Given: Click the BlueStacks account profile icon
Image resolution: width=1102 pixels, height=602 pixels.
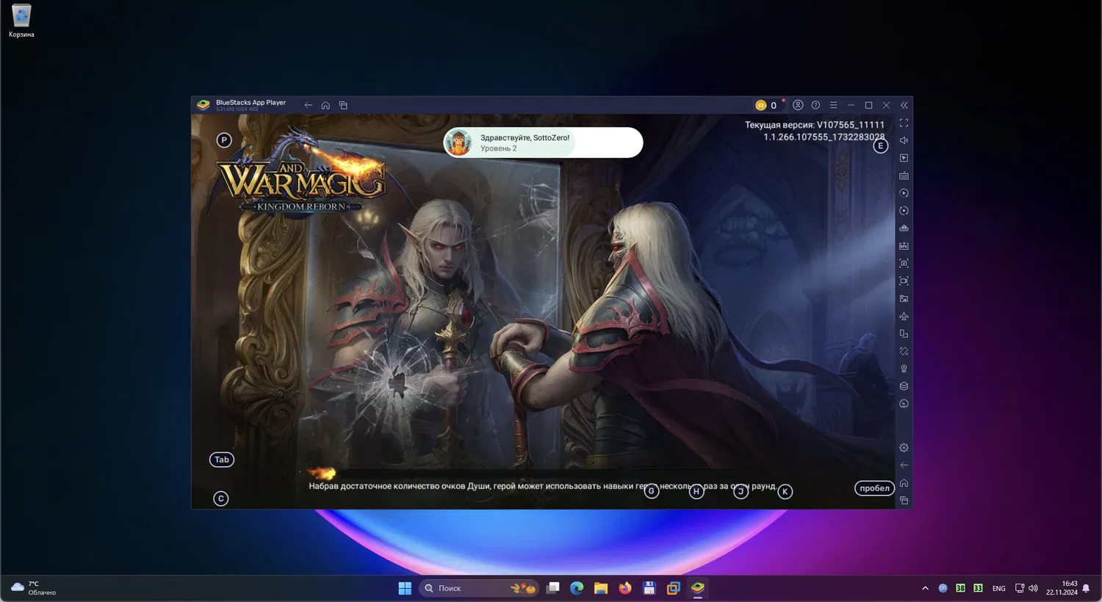Looking at the screenshot, I should tap(798, 105).
